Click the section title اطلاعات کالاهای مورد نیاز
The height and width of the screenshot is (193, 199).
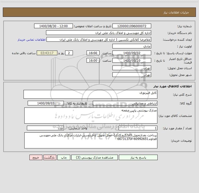pos(172,86)
